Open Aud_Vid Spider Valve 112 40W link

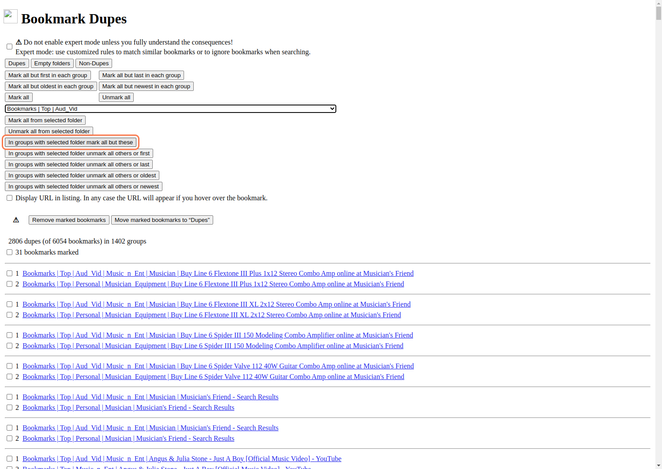pos(218,366)
